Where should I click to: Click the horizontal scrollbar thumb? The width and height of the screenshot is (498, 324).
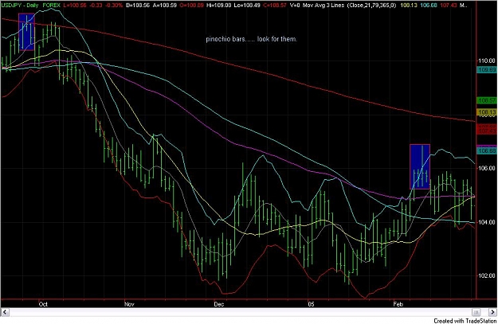476,312
